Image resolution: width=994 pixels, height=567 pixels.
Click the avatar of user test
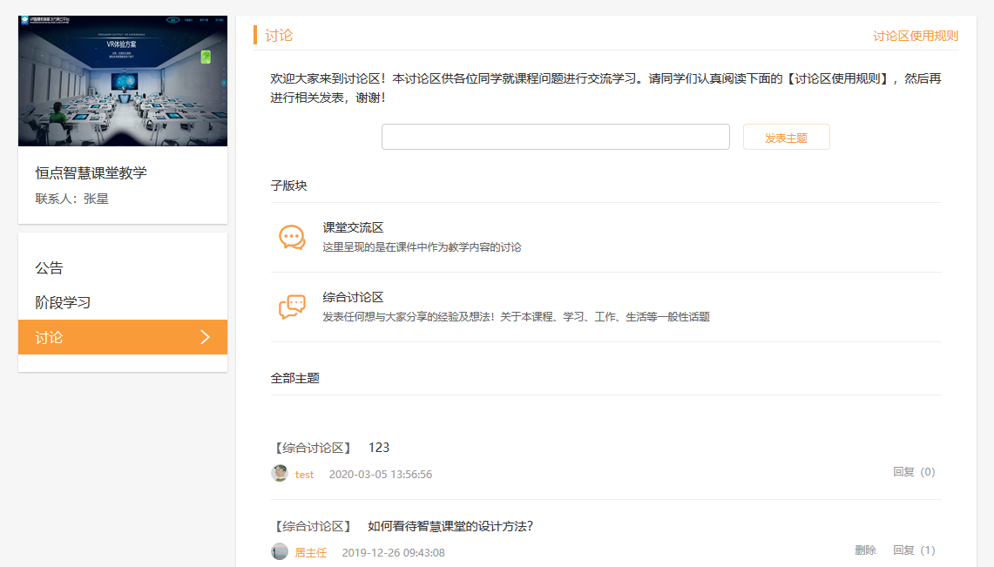pyautogui.click(x=280, y=473)
